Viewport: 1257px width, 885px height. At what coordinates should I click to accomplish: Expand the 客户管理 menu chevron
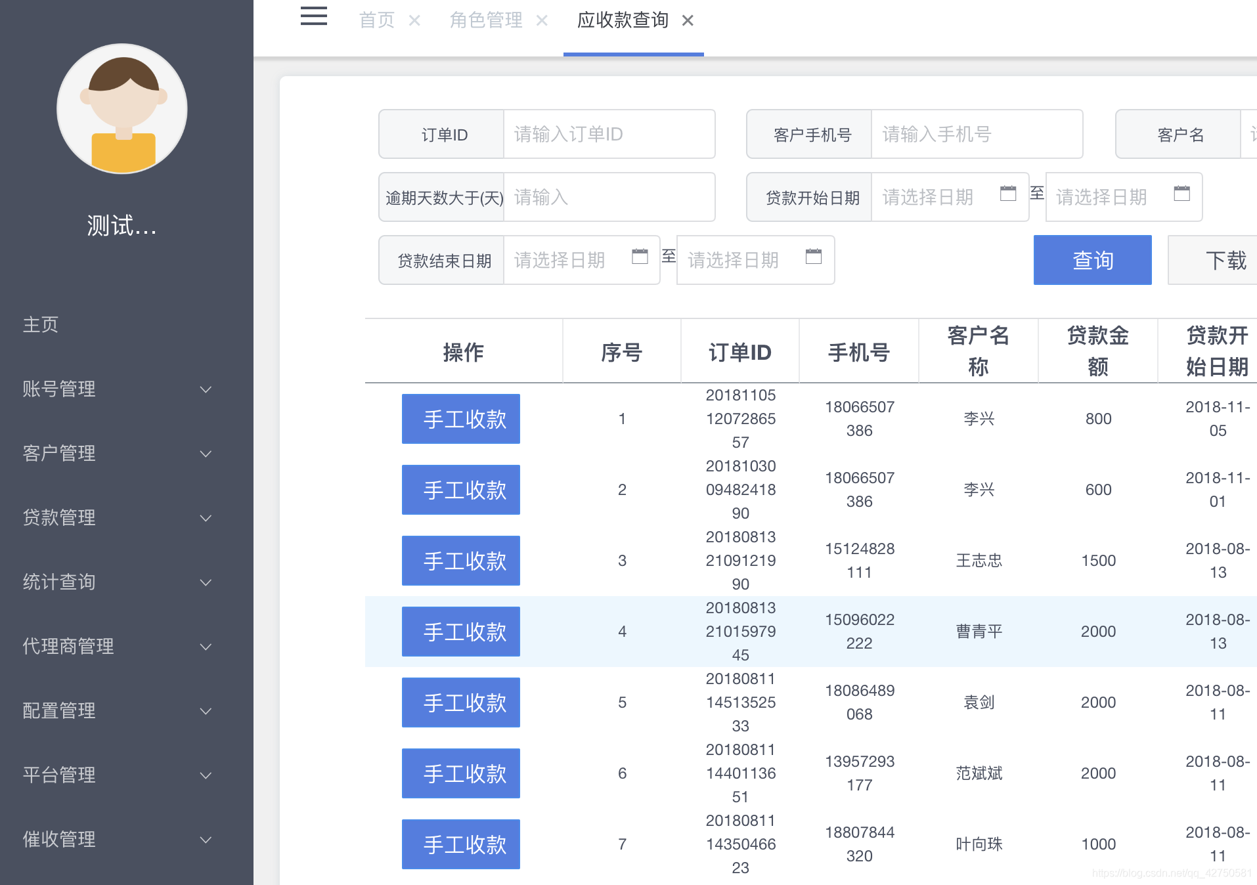206,454
